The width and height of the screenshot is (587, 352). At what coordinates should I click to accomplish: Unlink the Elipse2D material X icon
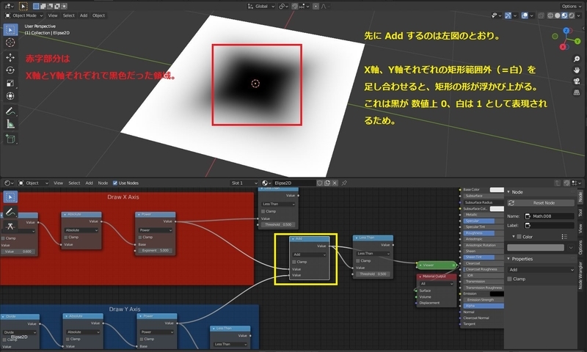pyautogui.click(x=335, y=183)
